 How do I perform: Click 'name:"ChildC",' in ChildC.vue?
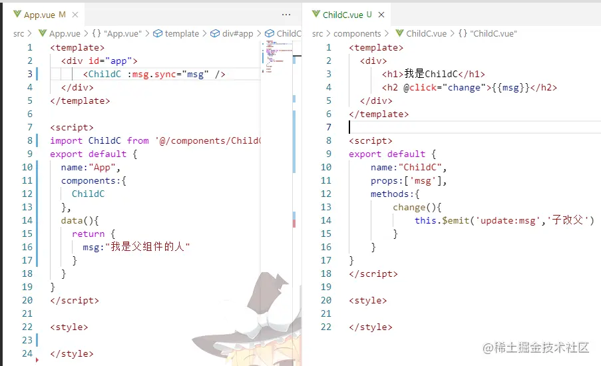click(409, 168)
